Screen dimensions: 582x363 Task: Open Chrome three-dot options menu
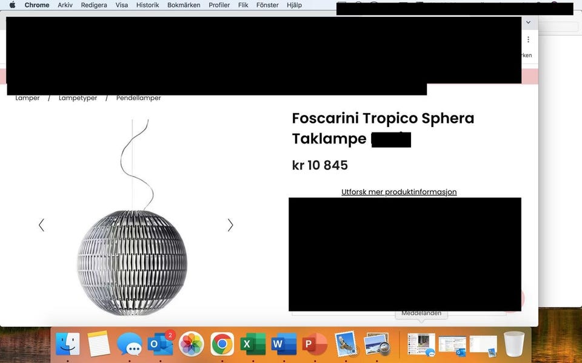(x=528, y=39)
